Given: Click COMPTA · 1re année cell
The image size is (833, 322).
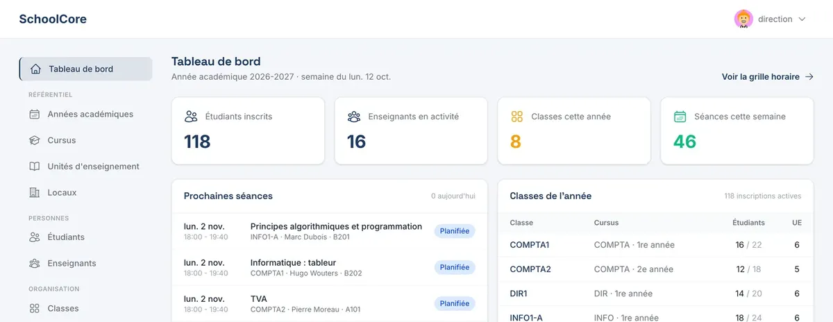Looking at the screenshot, I should 634,245.
